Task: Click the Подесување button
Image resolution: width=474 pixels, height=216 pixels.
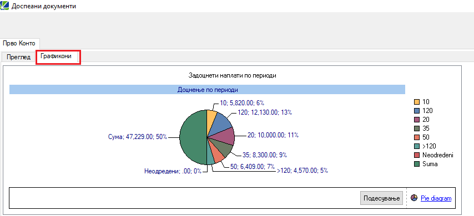Action: tap(381, 198)
